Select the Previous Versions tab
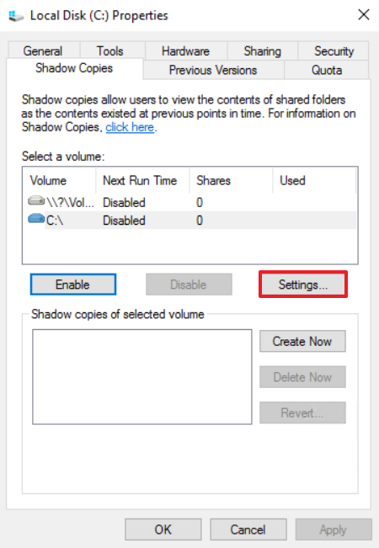Viewport: 379px width, 548px height. click(x=213, y=70)
